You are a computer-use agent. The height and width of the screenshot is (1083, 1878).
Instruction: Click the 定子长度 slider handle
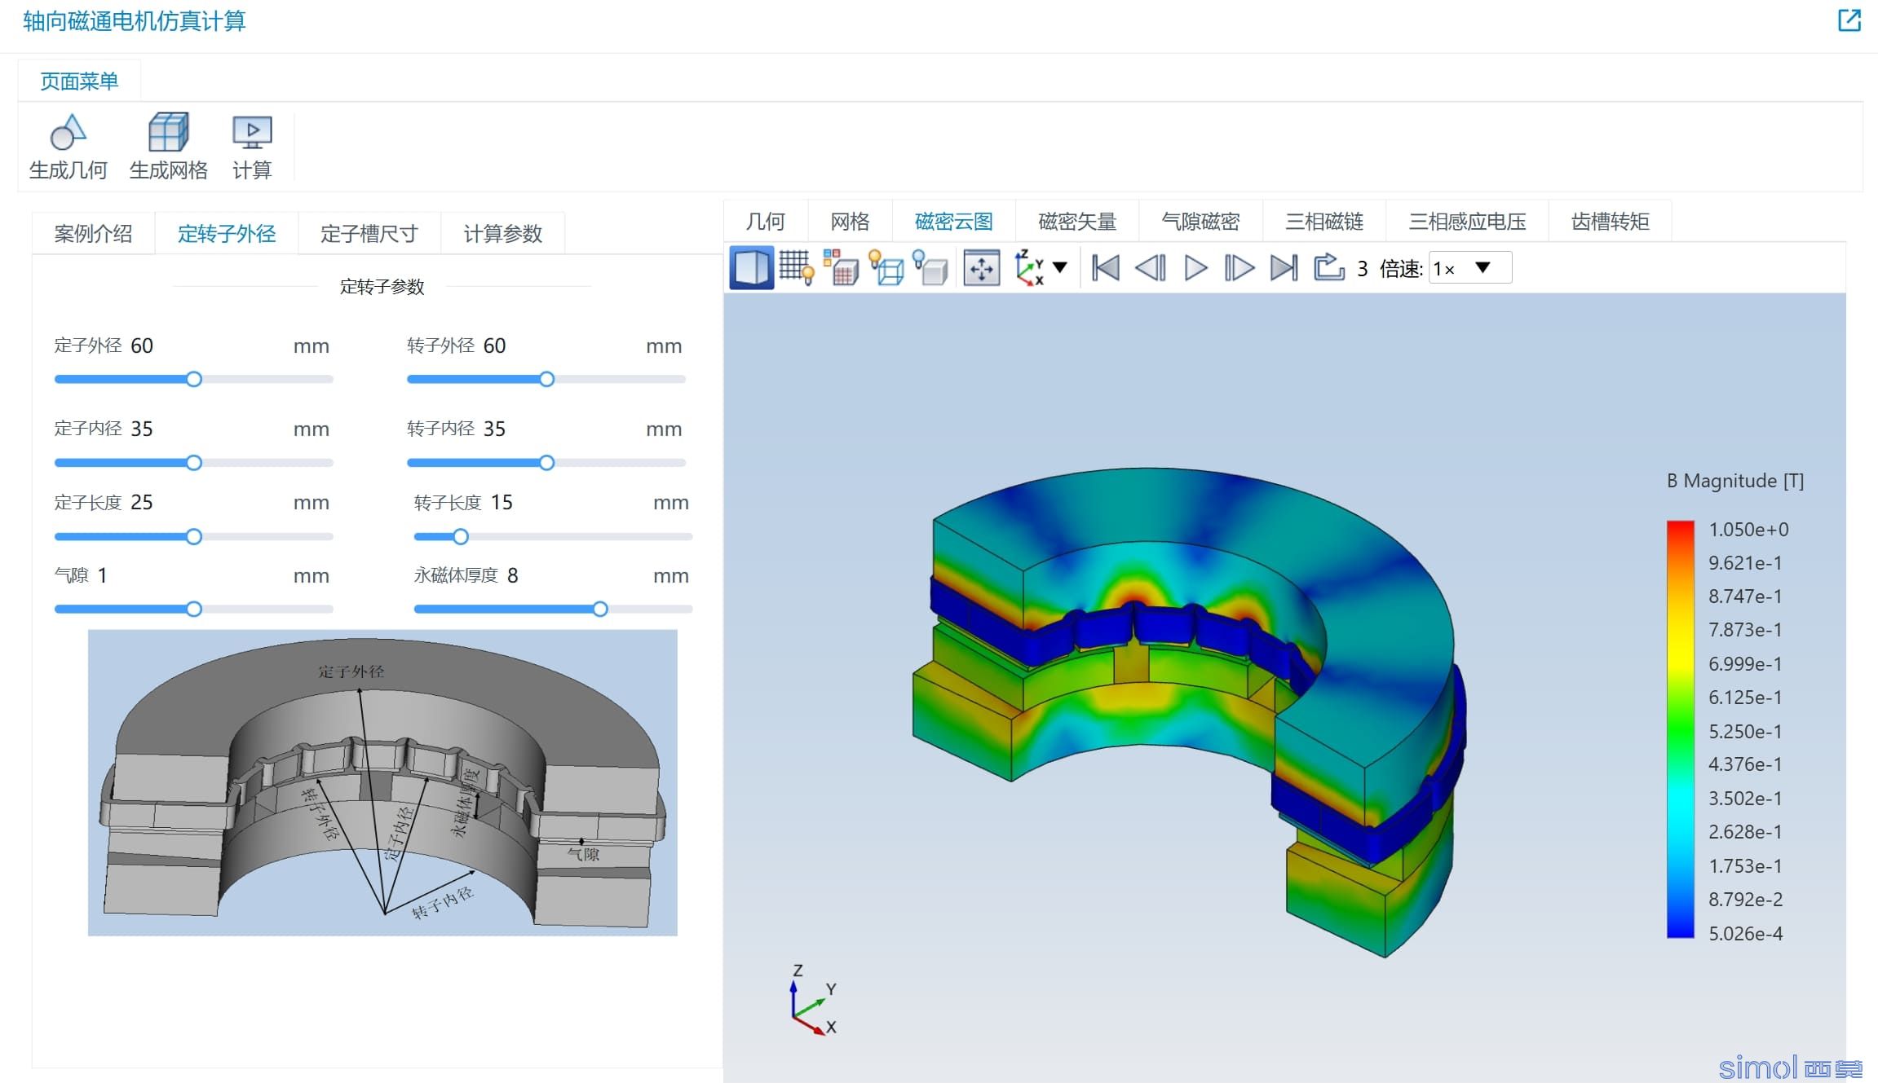[x=194, y=537]
